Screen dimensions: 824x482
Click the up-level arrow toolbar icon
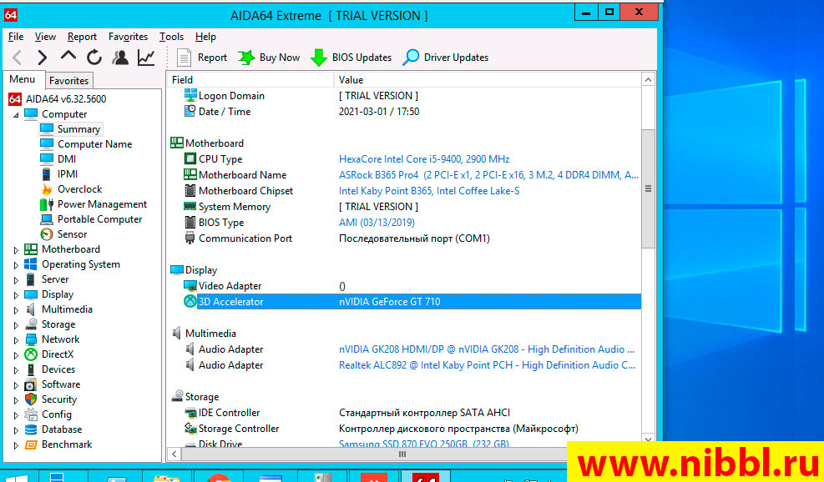[68, 57]
